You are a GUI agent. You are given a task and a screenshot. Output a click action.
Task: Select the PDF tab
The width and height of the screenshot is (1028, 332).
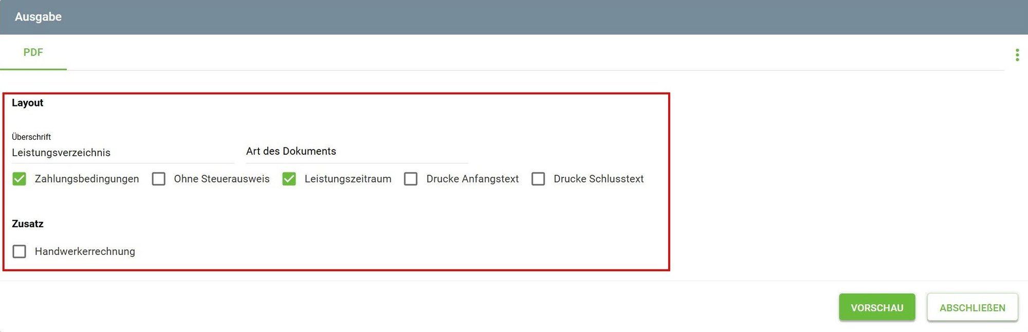33,52
